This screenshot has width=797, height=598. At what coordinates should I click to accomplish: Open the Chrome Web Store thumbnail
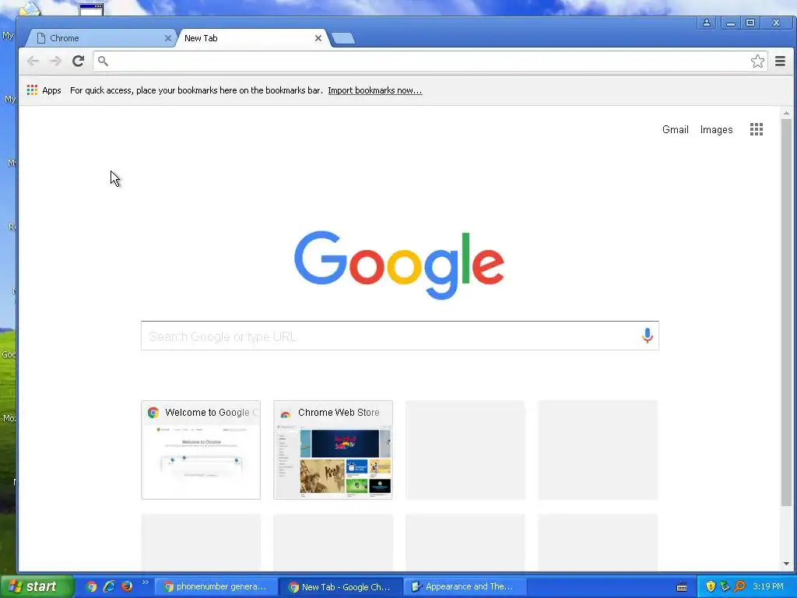pos(333,449)
